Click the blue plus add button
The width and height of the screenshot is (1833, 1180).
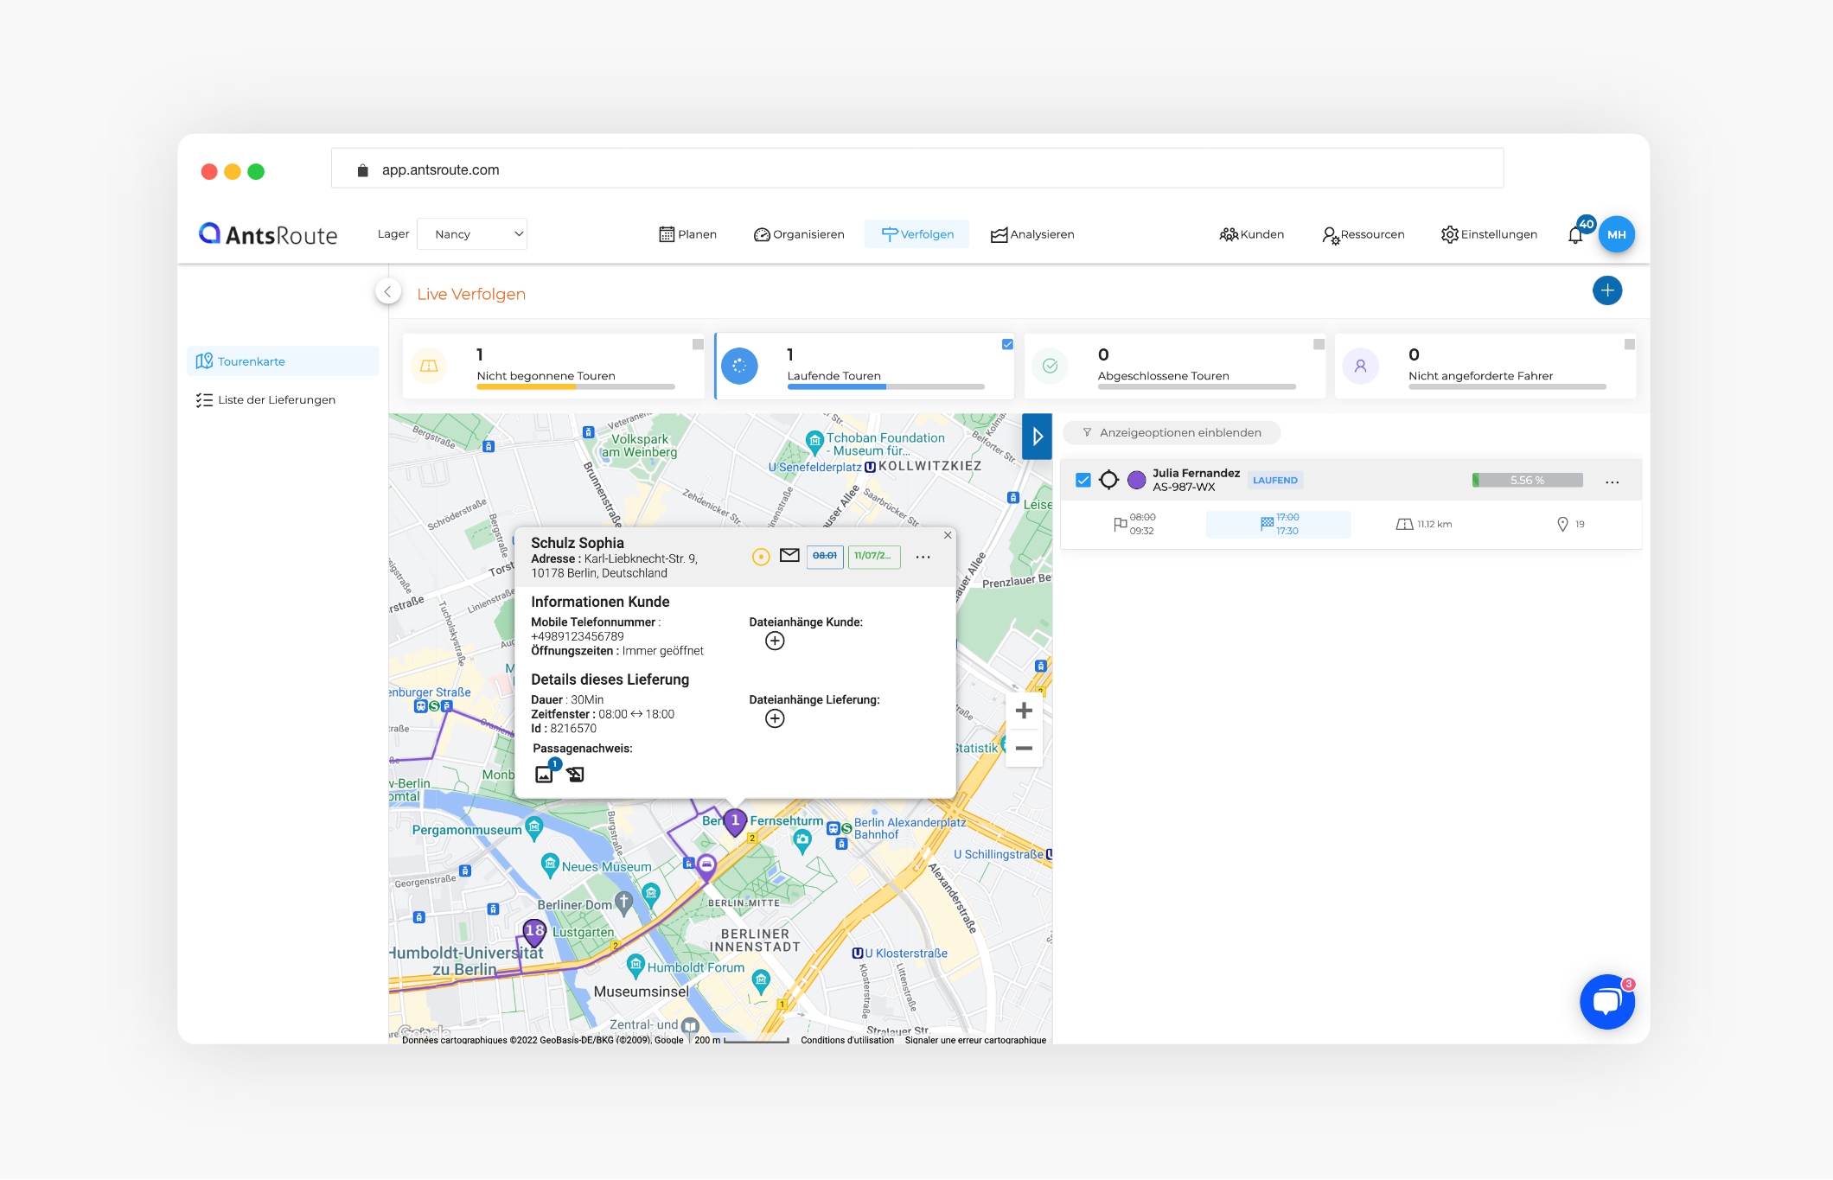pyautogui.click(x=1606, y=290)
